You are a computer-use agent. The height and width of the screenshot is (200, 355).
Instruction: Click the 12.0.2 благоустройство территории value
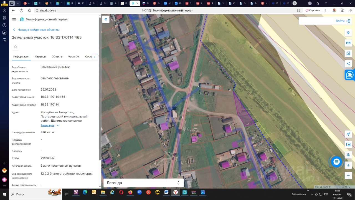click(x=67, y=174)
